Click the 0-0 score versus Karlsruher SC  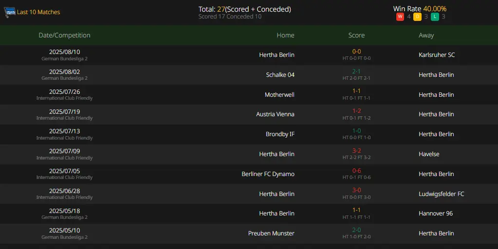click(356, 52)
